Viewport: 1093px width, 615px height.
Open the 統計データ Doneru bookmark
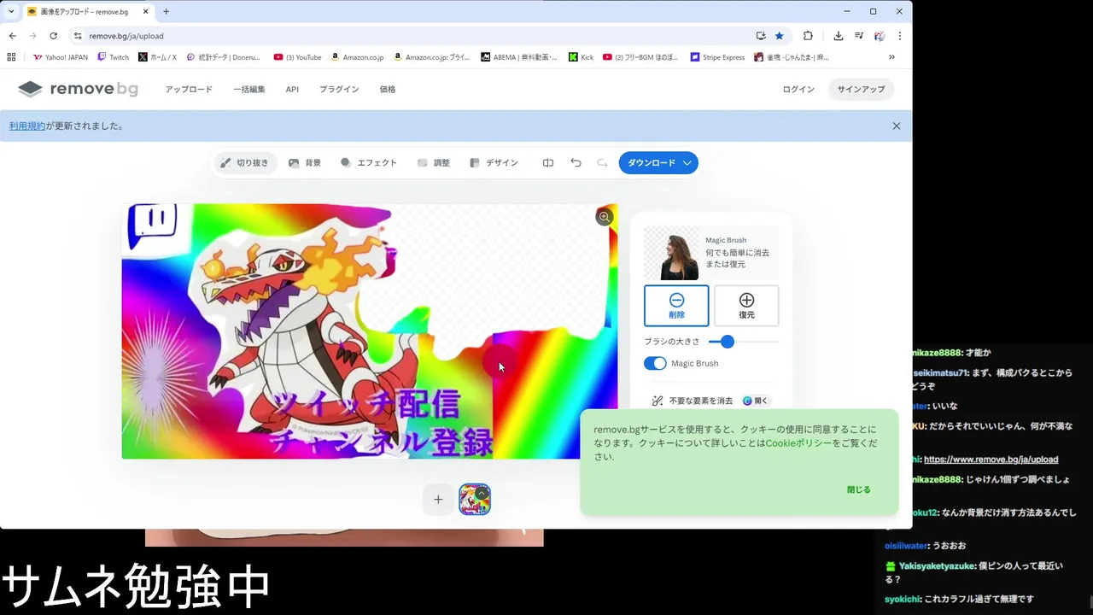point(224,57)
